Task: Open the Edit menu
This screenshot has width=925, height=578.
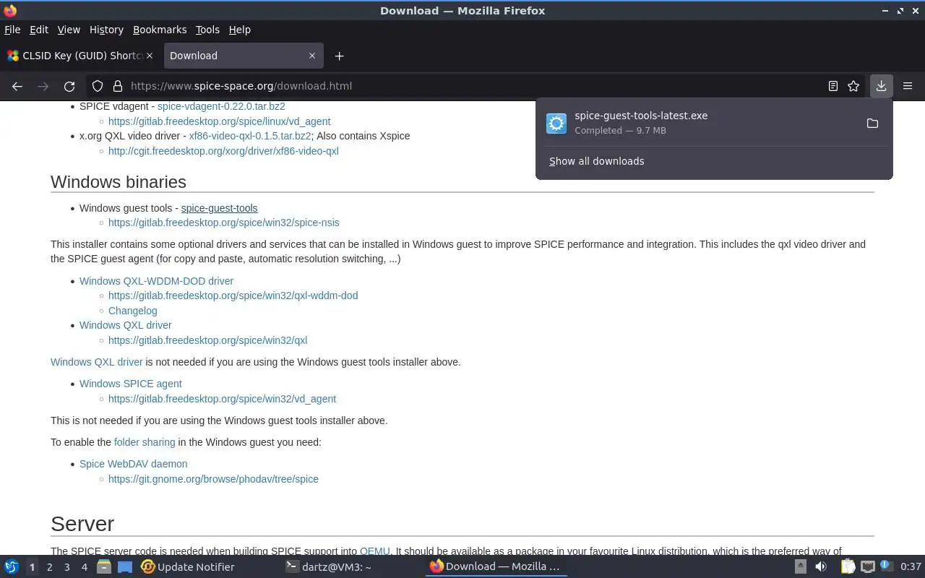Action: [x=39, y=30]
